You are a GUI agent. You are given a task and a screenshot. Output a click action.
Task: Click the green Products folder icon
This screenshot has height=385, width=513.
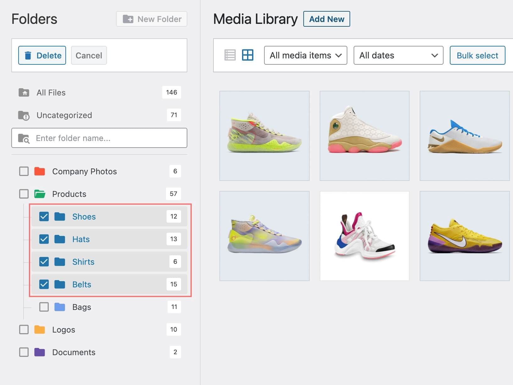pos(40,194)
